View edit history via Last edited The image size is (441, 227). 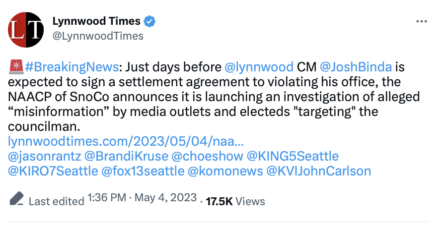(x=56, y=201)
